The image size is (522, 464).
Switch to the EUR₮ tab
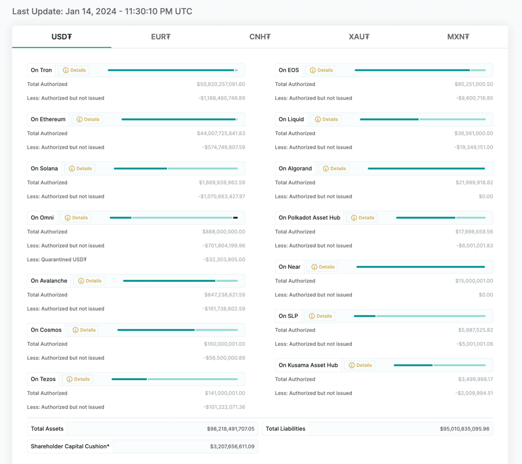161,37
